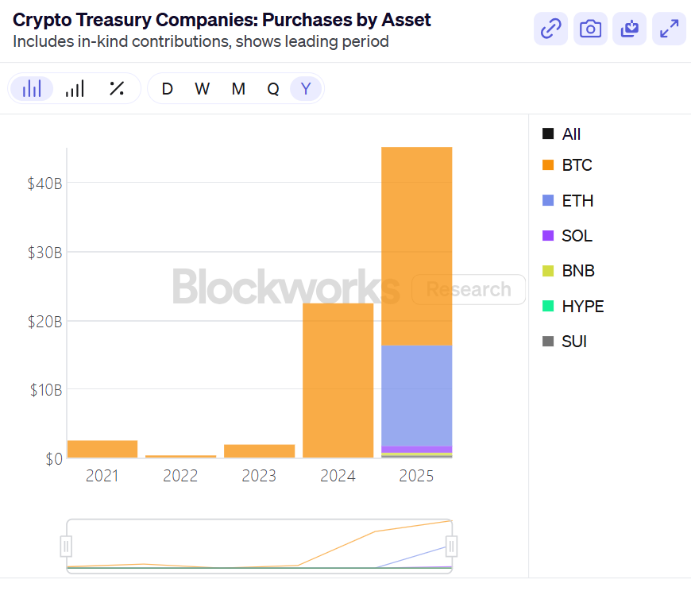
Task: Download the chart data icon
Action: 630,29
